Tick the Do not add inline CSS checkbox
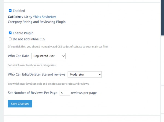Screen dimensions: 164x122 click(10, 39)
